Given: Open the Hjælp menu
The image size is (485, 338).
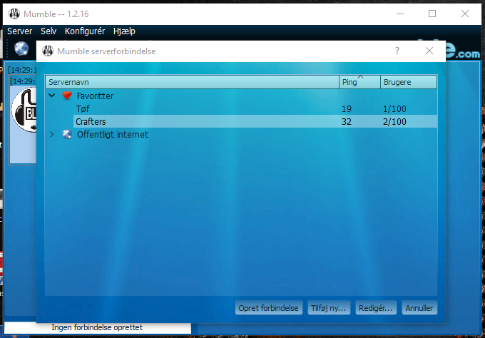Looking at the screenshot, I should coord(124,31).
